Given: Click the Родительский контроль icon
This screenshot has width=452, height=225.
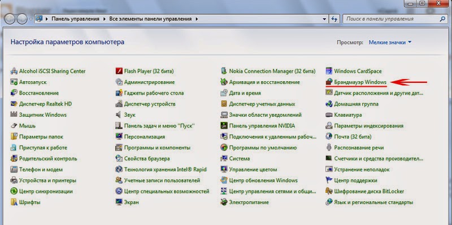Looking at the screenshot, I should pos(14,158).
